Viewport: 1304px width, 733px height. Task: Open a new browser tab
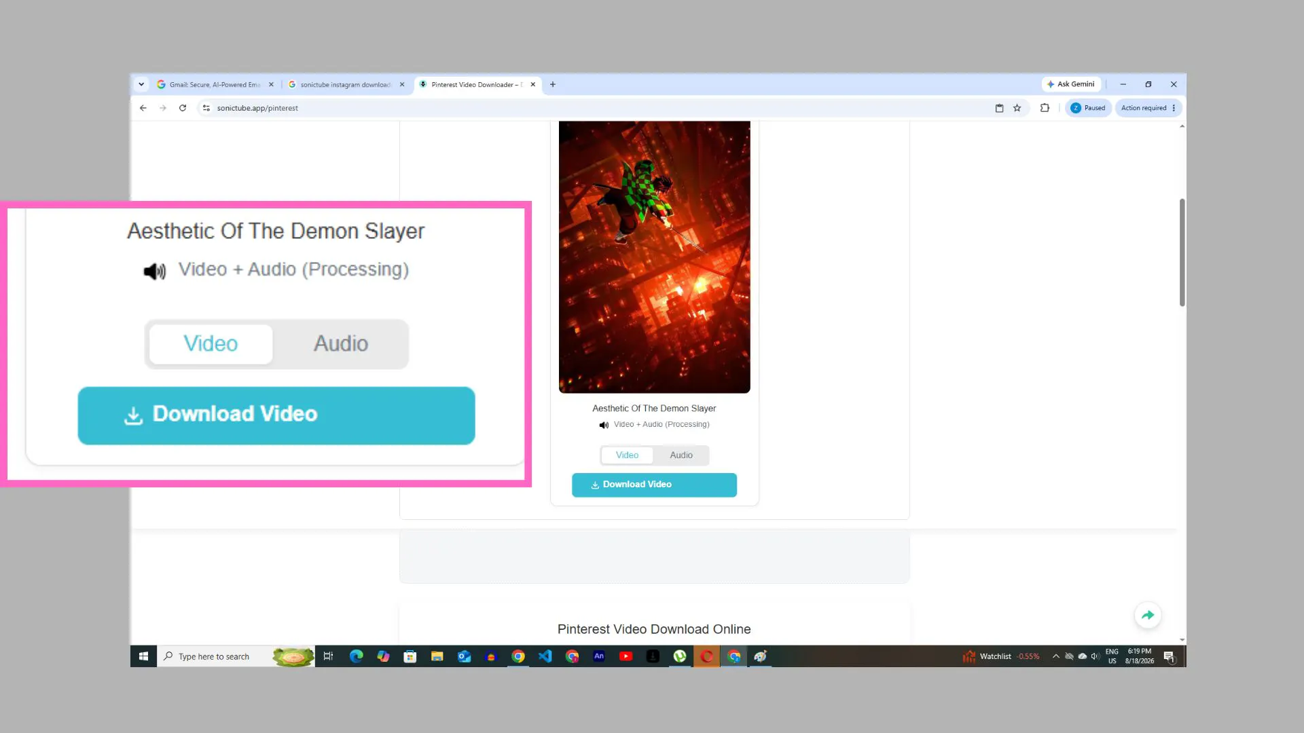pos(553,85)
